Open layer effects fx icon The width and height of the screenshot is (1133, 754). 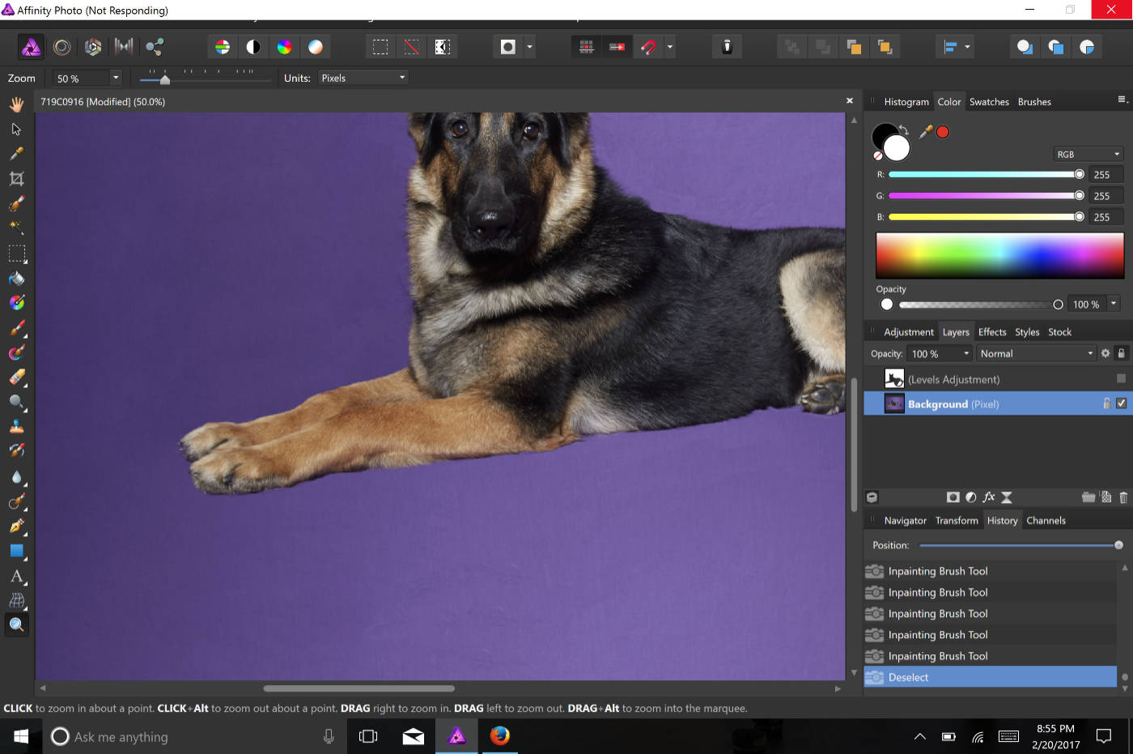pyautogui.click(x=988, y=497)
